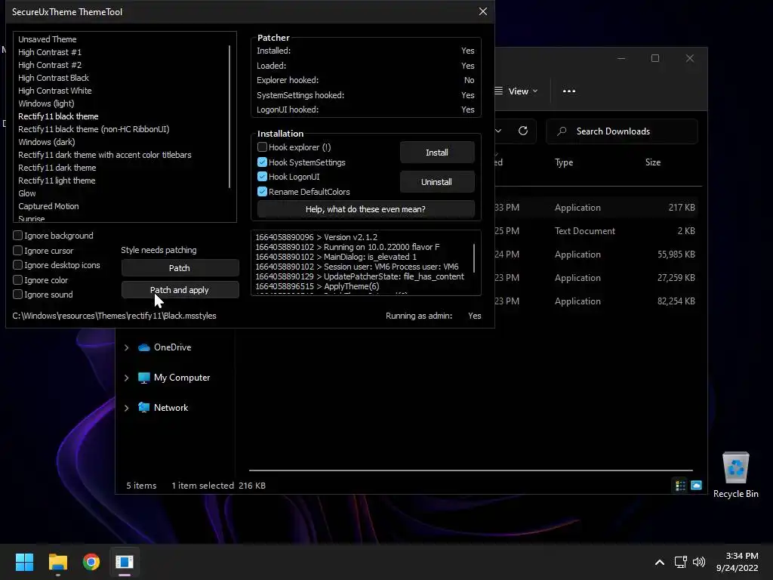The height and width of the screenshot is (580, 773).
Task: Select Windows (dark) theme
Action: click(x=46, y=142)
